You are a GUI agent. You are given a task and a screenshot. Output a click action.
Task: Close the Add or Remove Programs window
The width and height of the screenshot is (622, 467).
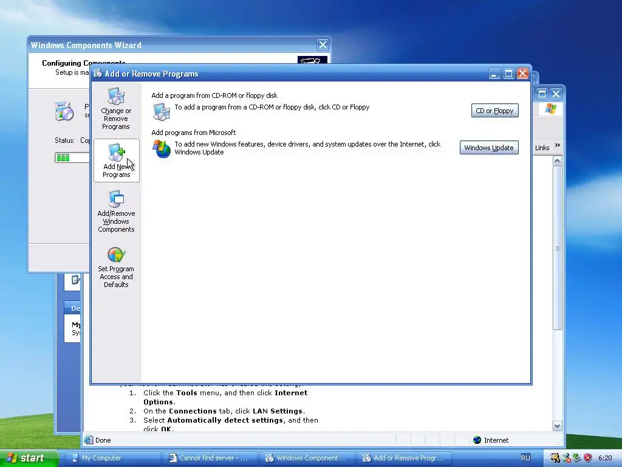(x=523, y=74)
